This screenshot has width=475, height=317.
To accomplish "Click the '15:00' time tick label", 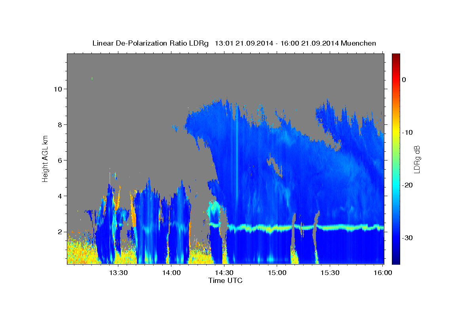I will (x=277, y=273).
